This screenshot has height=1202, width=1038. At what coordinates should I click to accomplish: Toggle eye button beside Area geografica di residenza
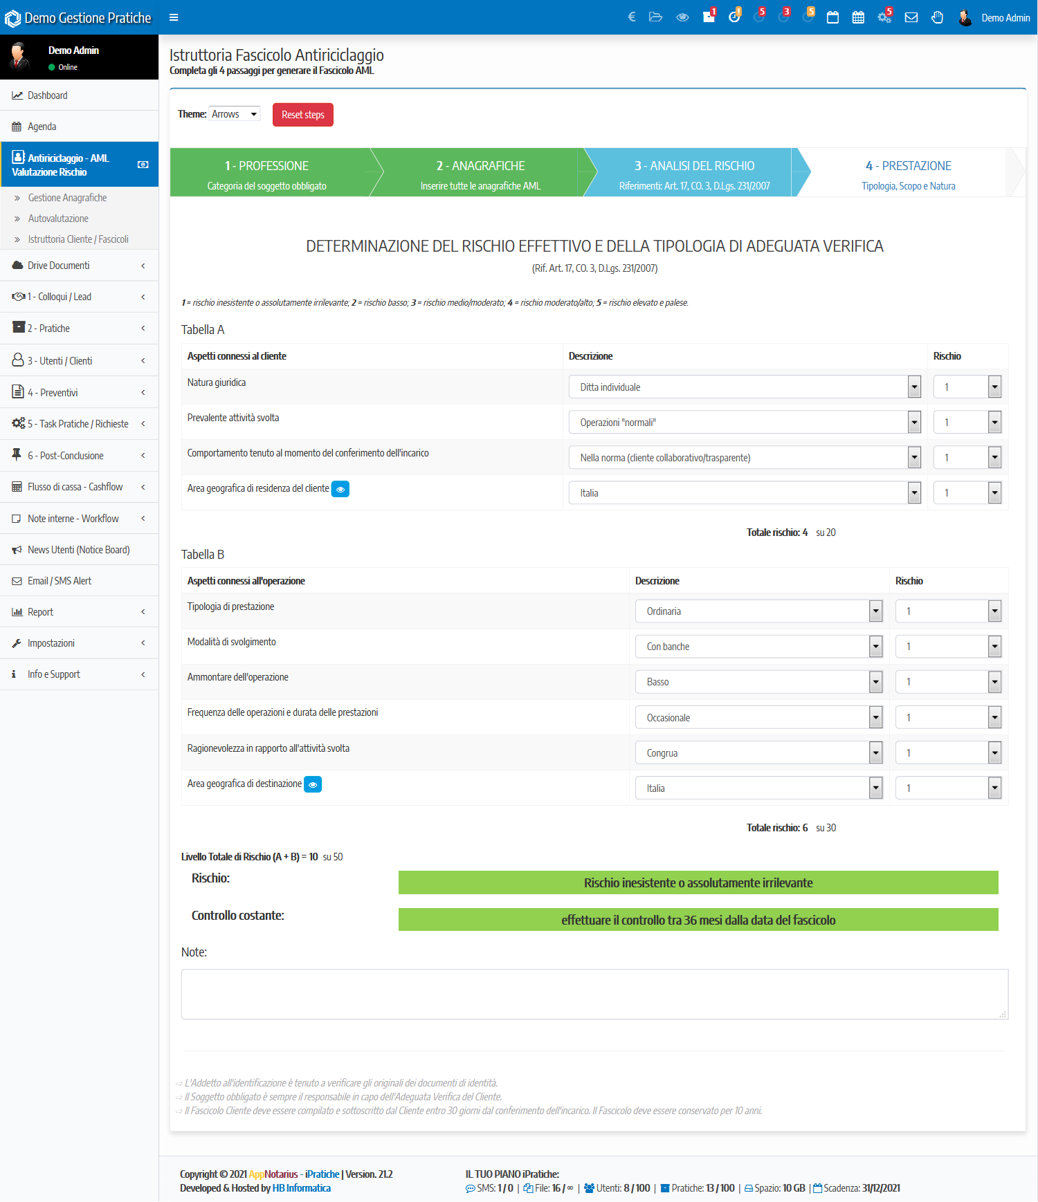point(340,489)
